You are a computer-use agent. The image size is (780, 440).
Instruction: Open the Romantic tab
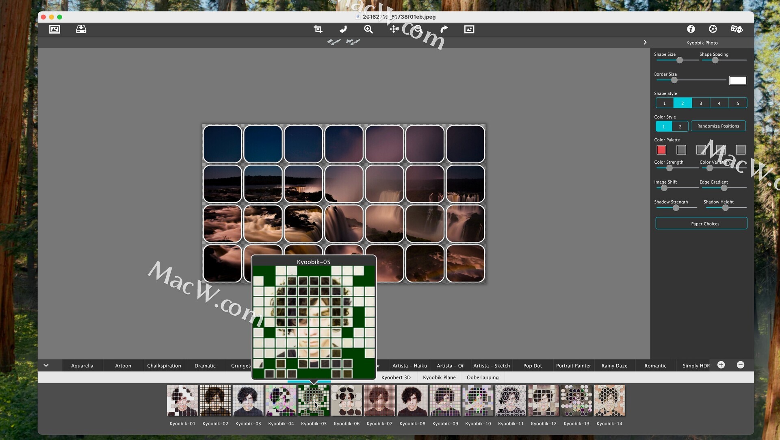click(655, 366)
